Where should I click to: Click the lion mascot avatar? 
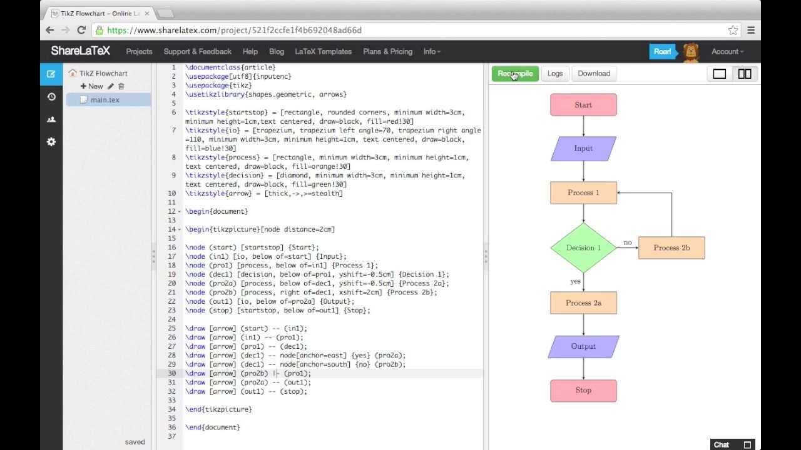click(x=691, y=52)
